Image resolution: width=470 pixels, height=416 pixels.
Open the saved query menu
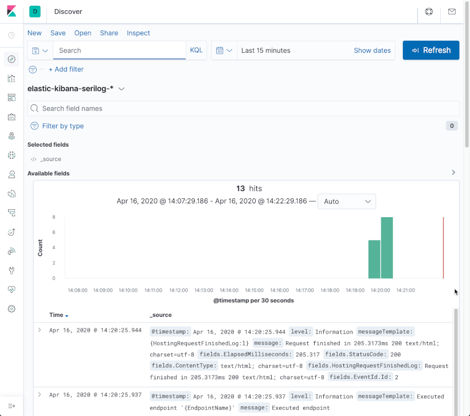click(40, 50)
